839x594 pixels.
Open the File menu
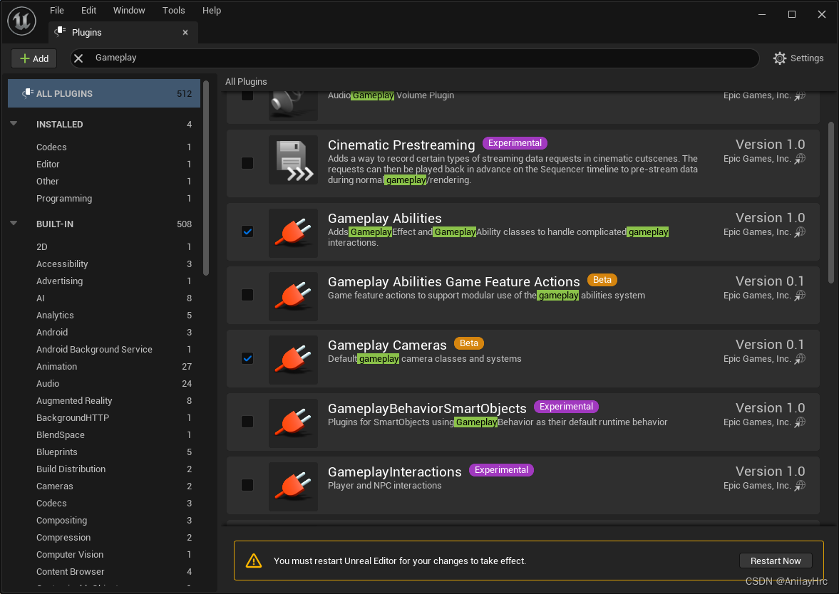coord(57,10)
